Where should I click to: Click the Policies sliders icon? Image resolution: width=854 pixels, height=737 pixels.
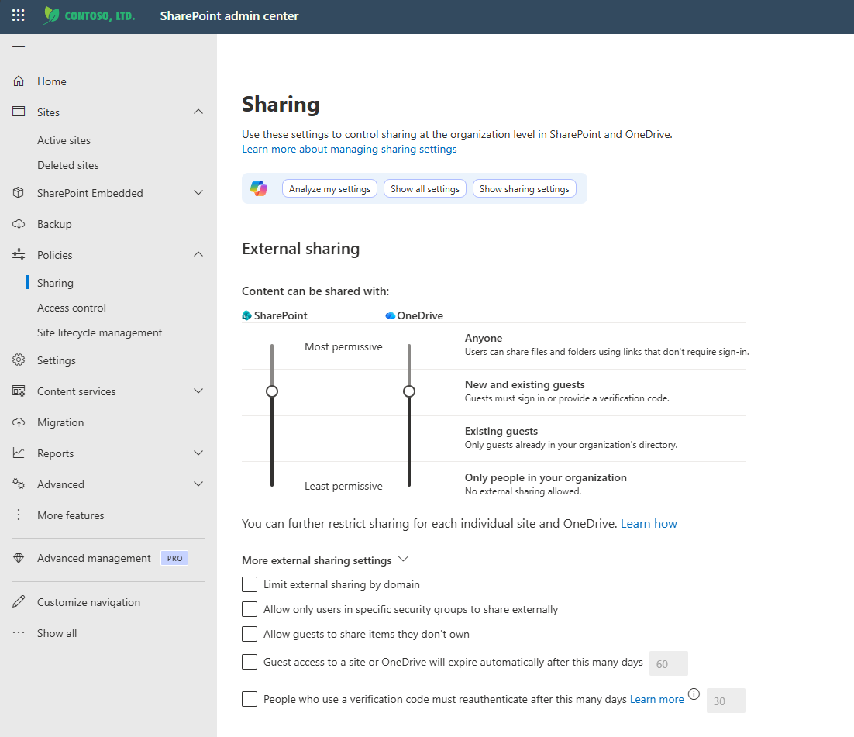pos(19,254)
